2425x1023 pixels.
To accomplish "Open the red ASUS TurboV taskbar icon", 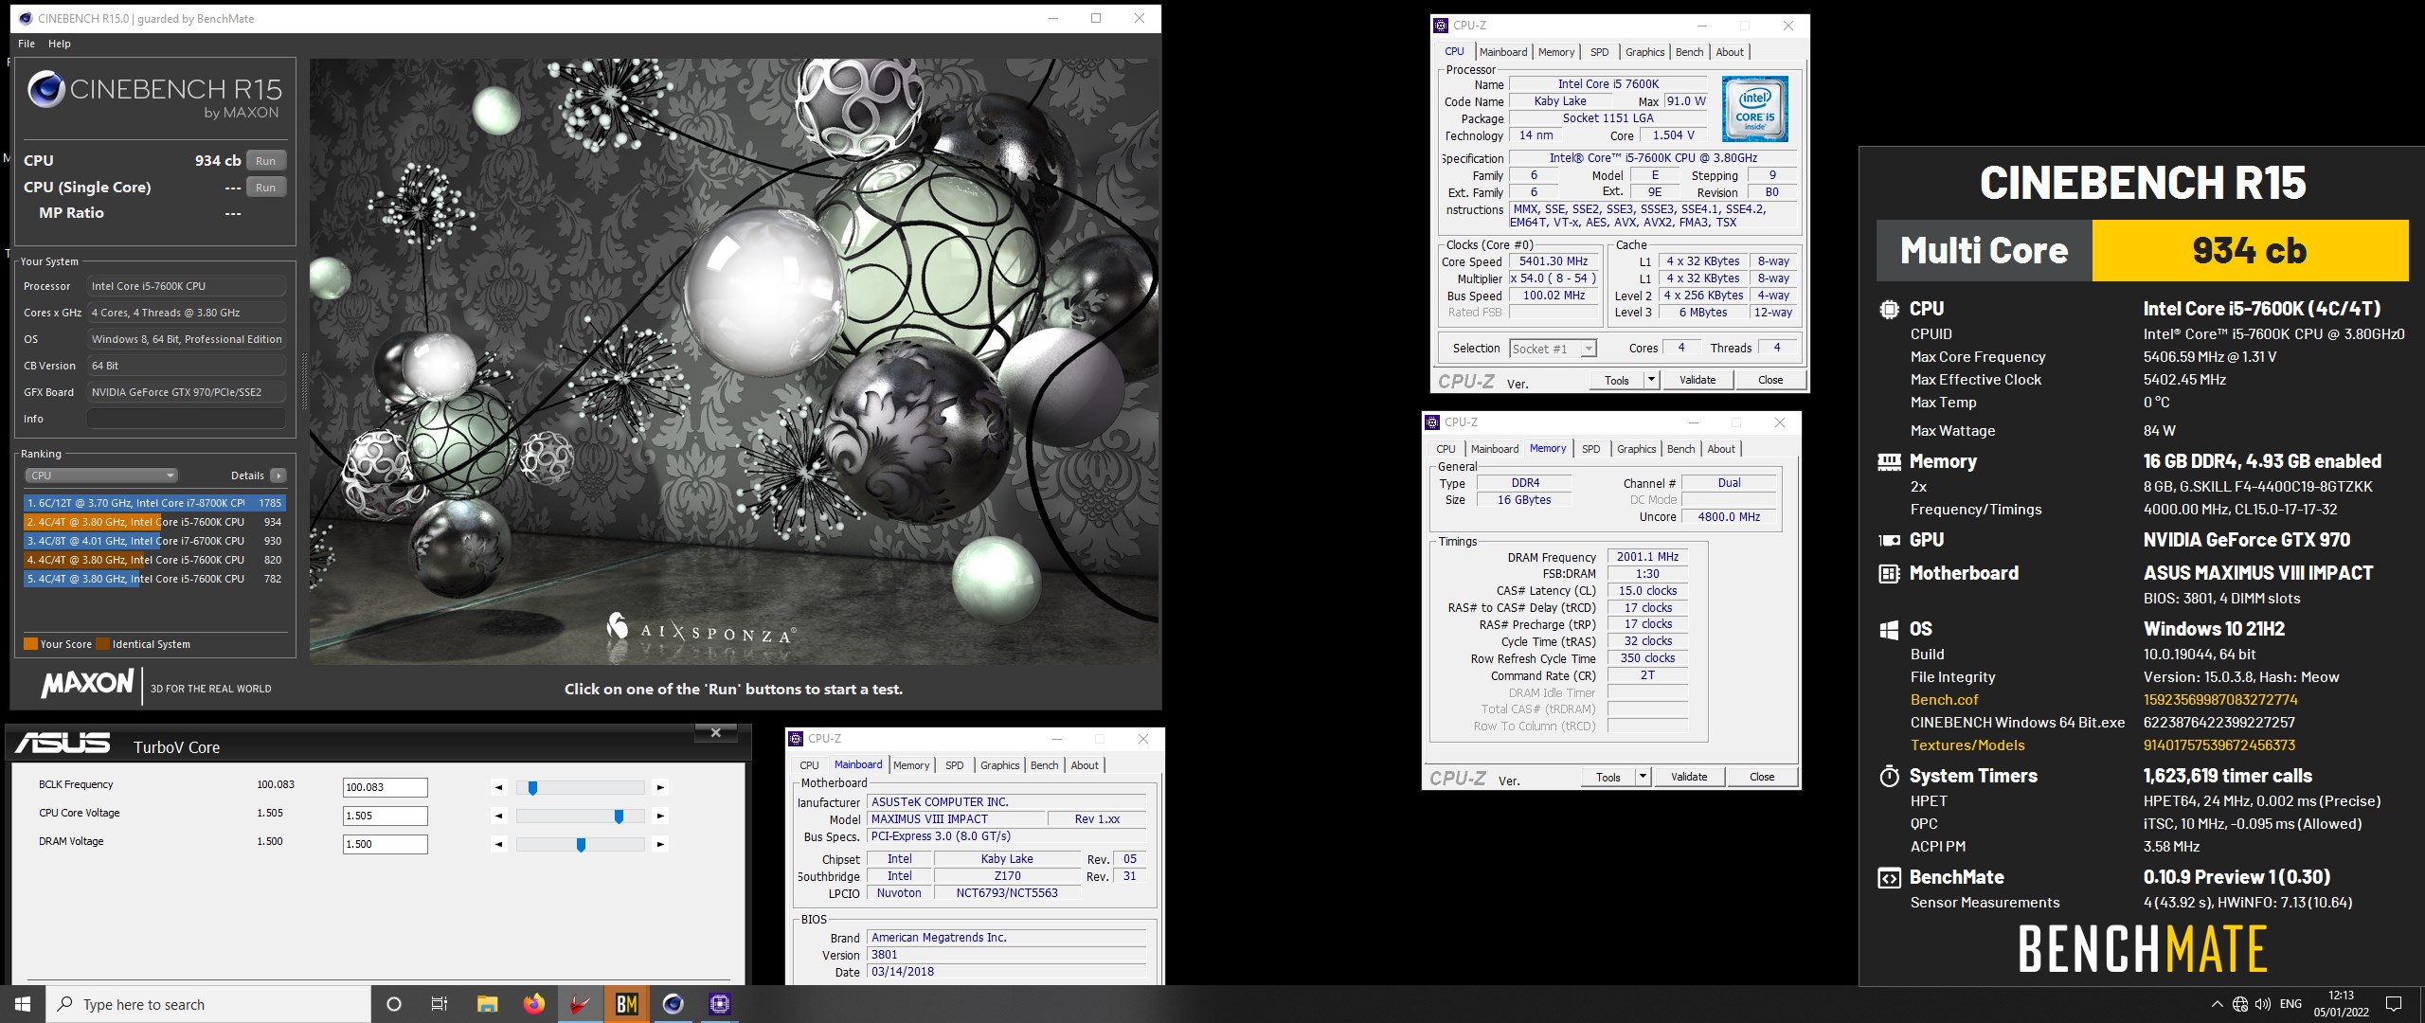I will pos(580,1004).
